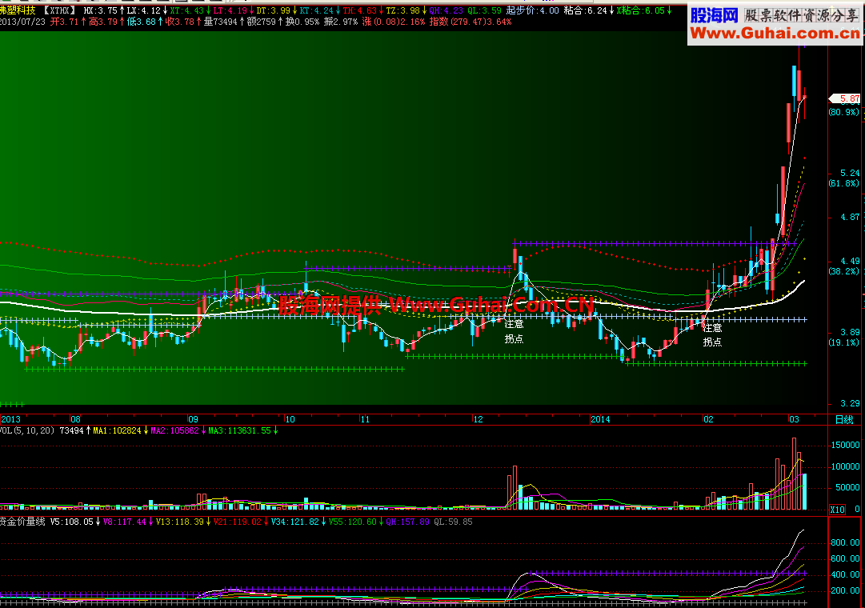This screenshot has width=865, height=608.
Task: Click the 起步价:4.00 label in header
Action: [532, 10]
